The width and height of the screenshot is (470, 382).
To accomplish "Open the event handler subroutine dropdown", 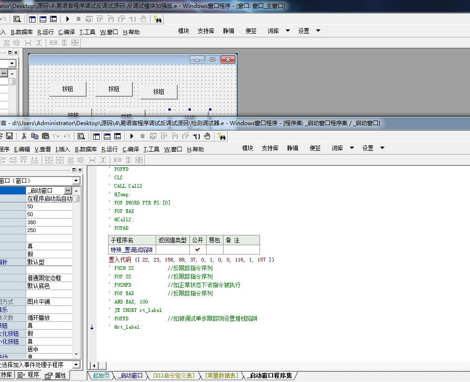I will tap(76, 365).
